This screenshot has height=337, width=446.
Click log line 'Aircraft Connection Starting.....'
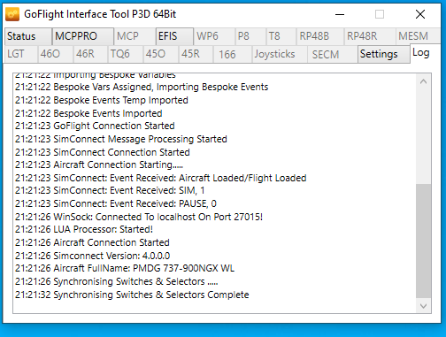coord(99,165)
